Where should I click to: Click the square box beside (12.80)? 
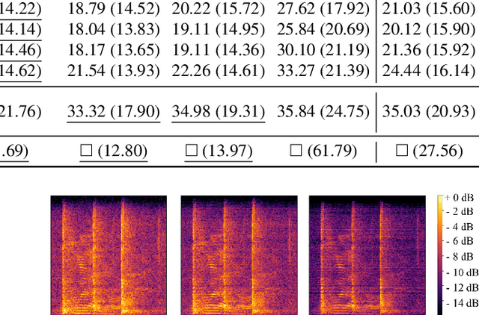[85, 151]
